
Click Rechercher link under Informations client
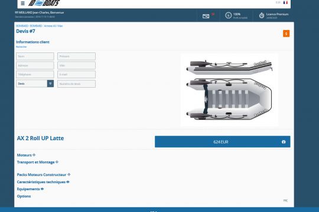(x=21, y=47)
